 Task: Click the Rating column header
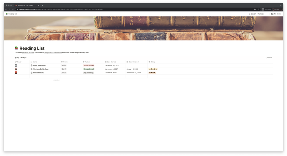point(152,62)
